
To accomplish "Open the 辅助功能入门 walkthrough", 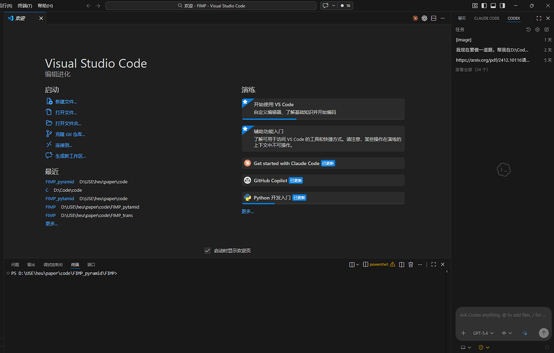I will 323,138.
